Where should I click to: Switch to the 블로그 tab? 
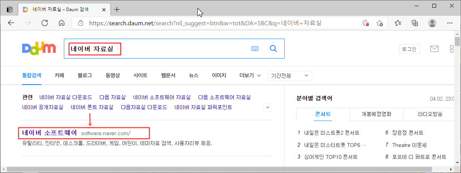85,75
